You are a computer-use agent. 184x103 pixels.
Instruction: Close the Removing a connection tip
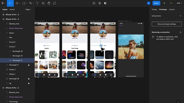click(x=181, y=32)
